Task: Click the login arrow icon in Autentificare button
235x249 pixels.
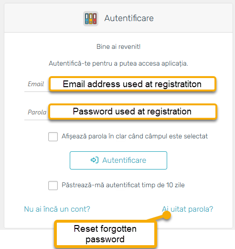Action: click(x=95, y=160)
